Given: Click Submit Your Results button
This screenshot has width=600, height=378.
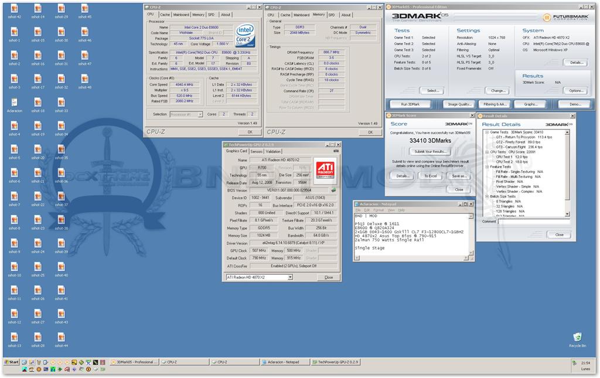Looking at the screenshot, I should [x=430, y=152].
